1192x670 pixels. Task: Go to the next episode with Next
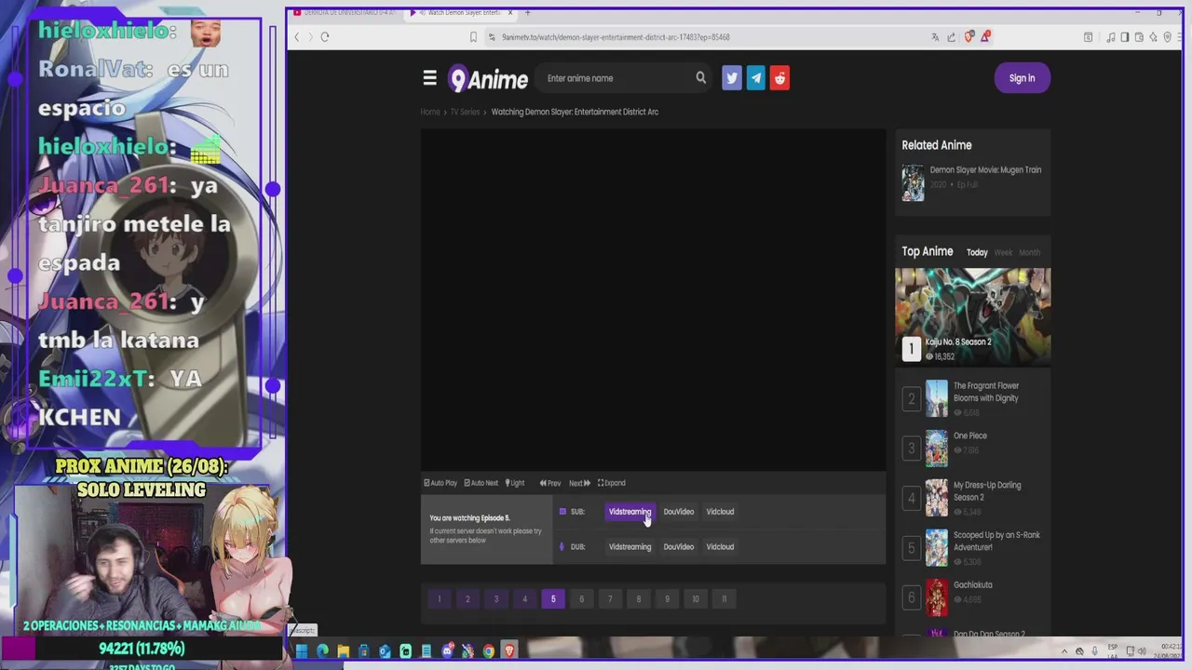pyautogui.click(x=579, y=483)
